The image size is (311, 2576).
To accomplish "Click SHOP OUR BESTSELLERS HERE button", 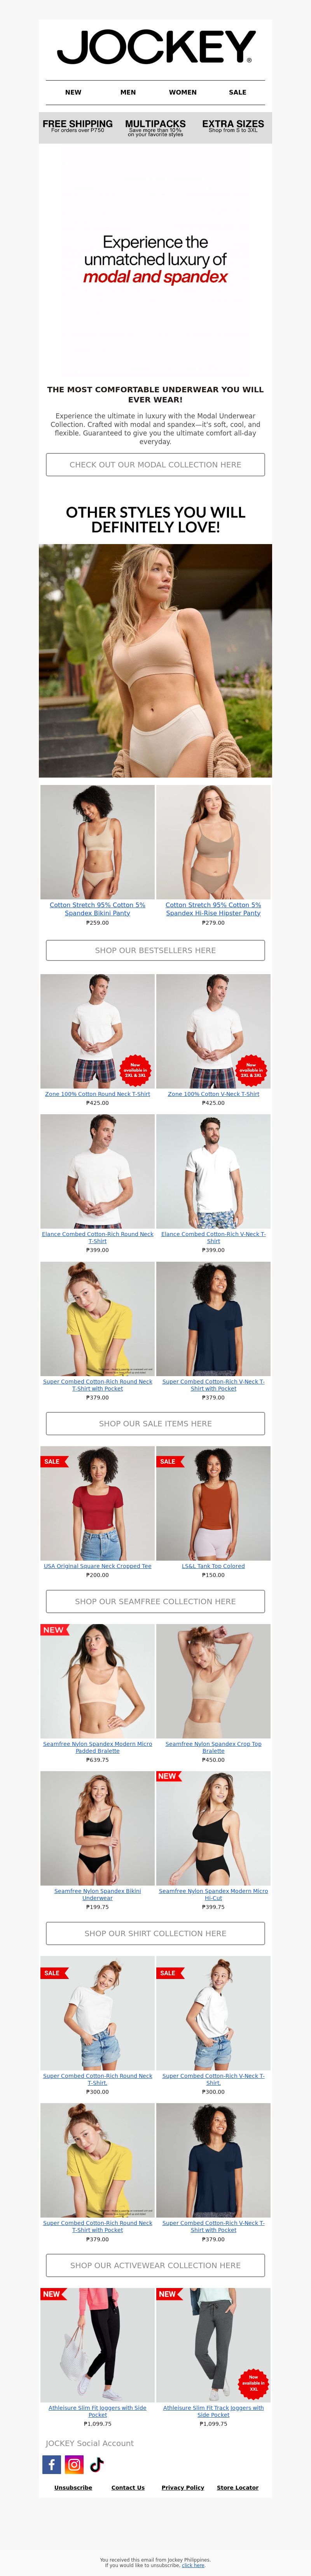I will 155,950.
